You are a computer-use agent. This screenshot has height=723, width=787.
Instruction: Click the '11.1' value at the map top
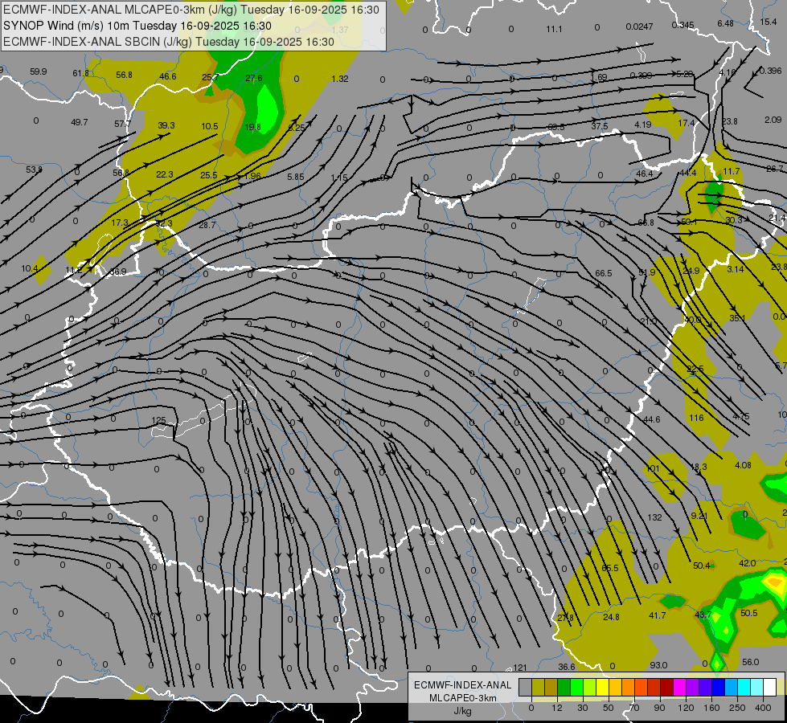click(554, 29)
